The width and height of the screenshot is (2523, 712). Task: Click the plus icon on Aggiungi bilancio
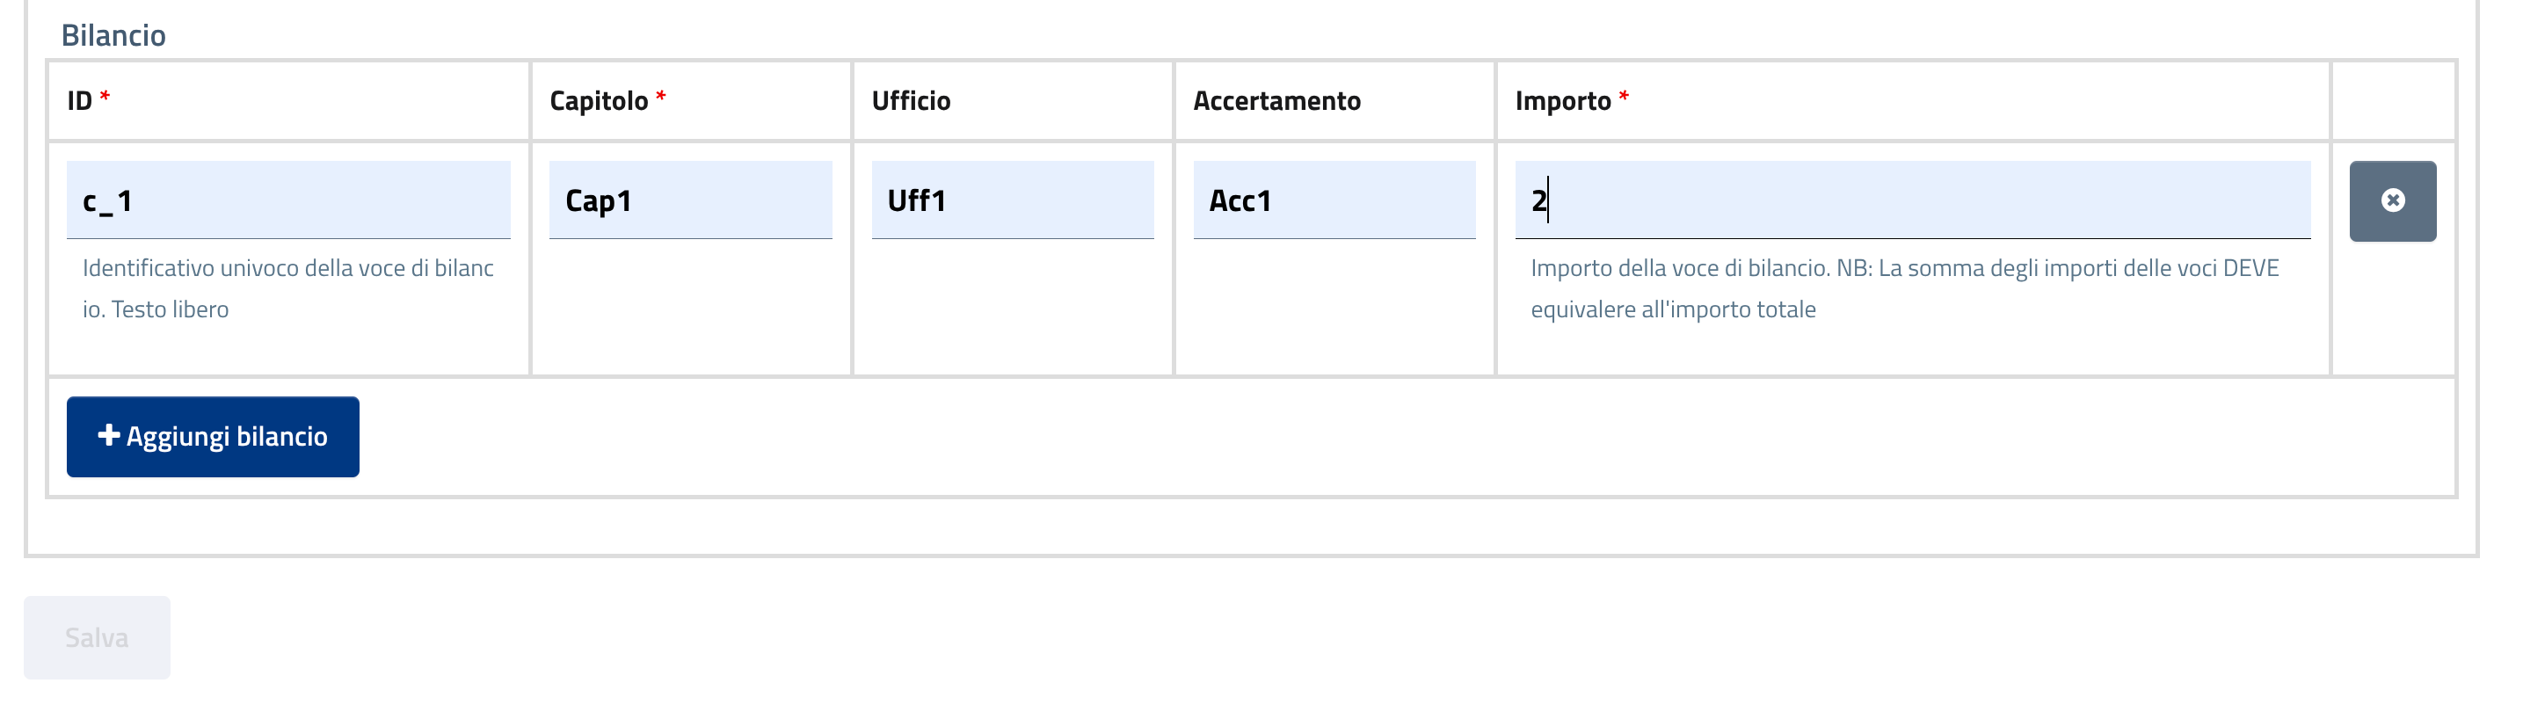[x=109, y=435]
